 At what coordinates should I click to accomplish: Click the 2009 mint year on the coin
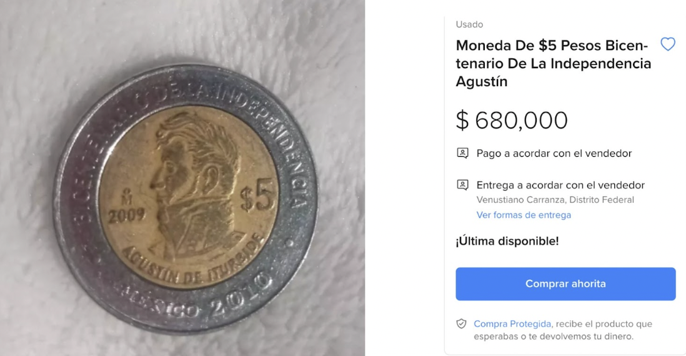click(126, 215)
